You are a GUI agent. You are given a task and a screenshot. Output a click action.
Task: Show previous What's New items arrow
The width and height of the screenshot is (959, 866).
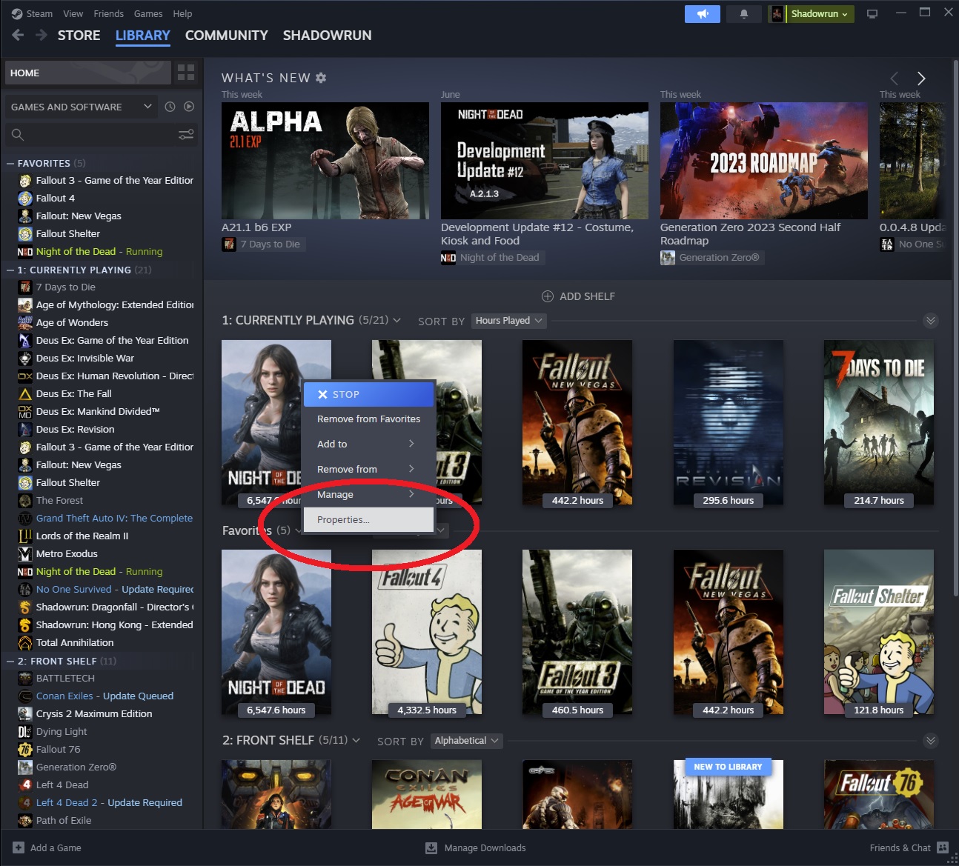coord(895,79)
